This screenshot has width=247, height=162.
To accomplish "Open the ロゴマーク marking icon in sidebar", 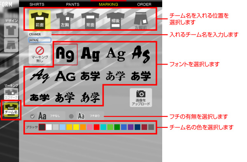I will 11,94.
